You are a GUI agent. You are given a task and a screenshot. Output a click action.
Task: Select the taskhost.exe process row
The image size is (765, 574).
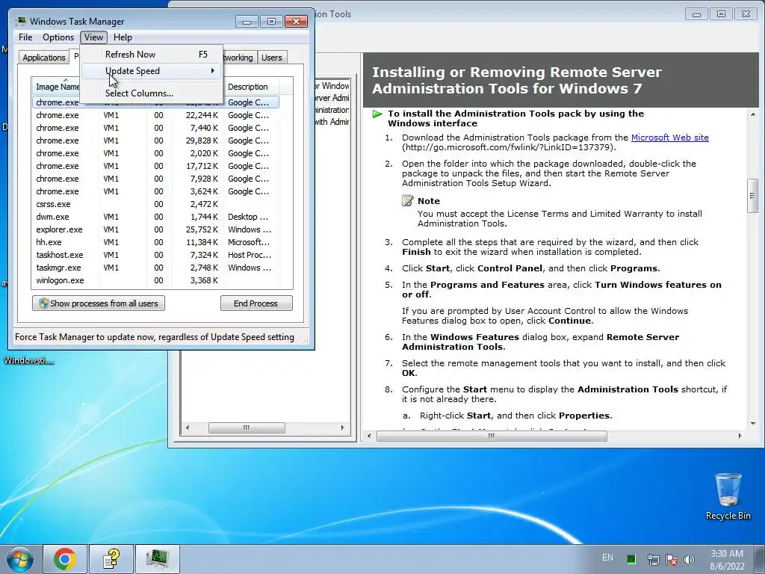[x=155, y=255]
